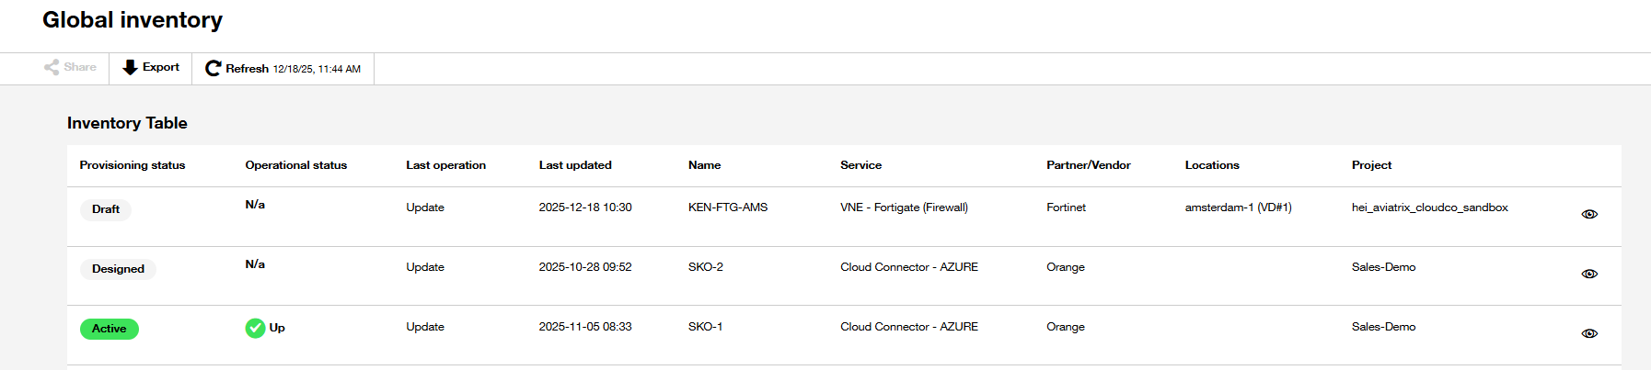Sort by Operational status column header
Screen dimensions: 1651x370
pos(296,165)
